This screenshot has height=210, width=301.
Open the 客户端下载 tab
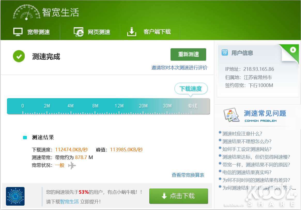coord(157,32)
